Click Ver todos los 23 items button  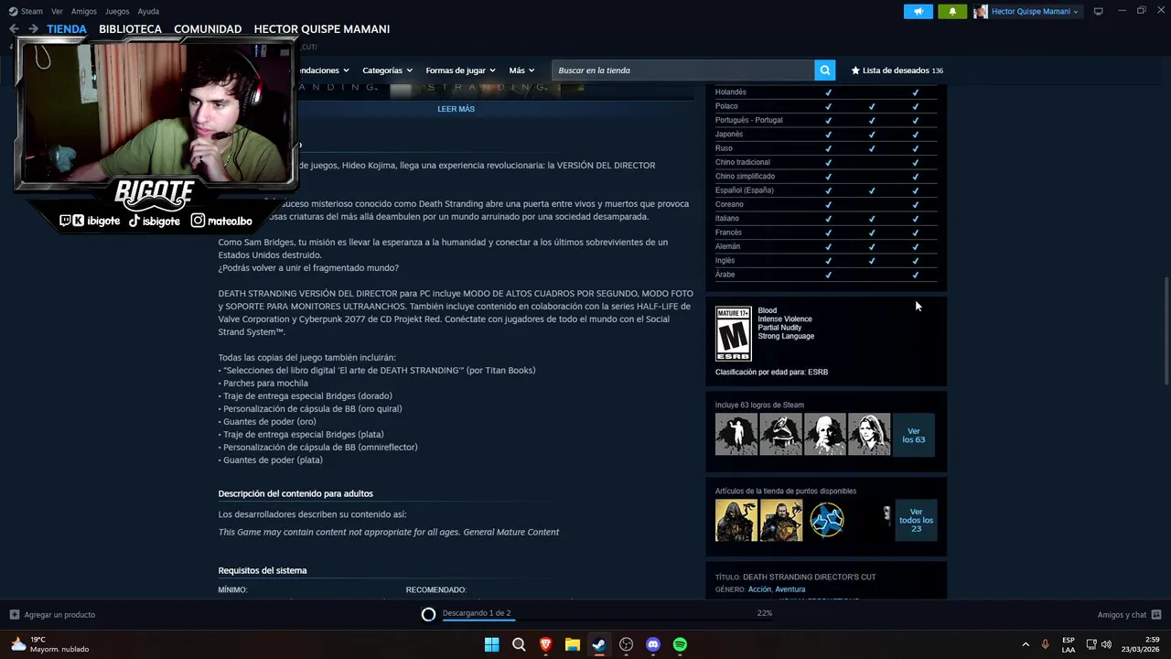pyautogui.click(x=916, y=520)
